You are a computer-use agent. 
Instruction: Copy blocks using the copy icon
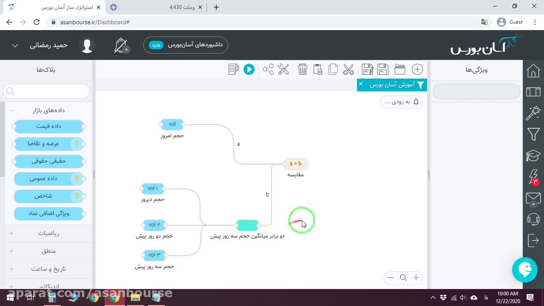tap(333, 69)
